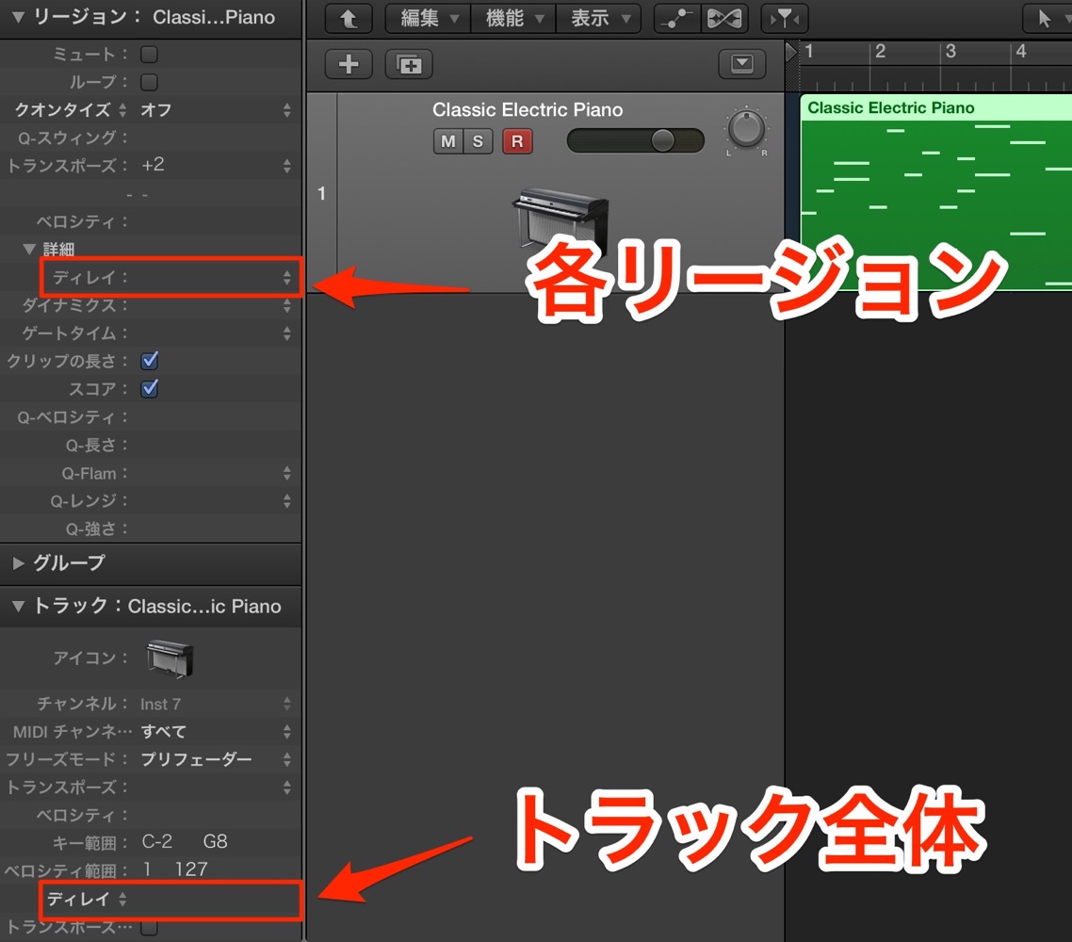Adjust the volume slider on piano track
Viewport: 1072px width, 942px height.
(x=635, y=140)
